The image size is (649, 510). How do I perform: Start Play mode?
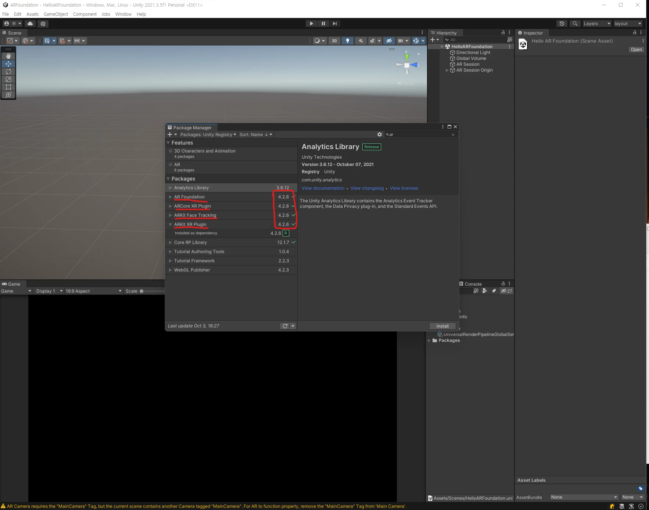tap(312, 23)
